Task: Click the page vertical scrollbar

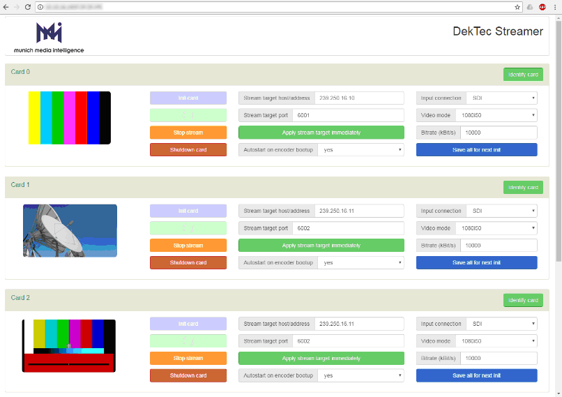Action: click(x=558, y=140)
